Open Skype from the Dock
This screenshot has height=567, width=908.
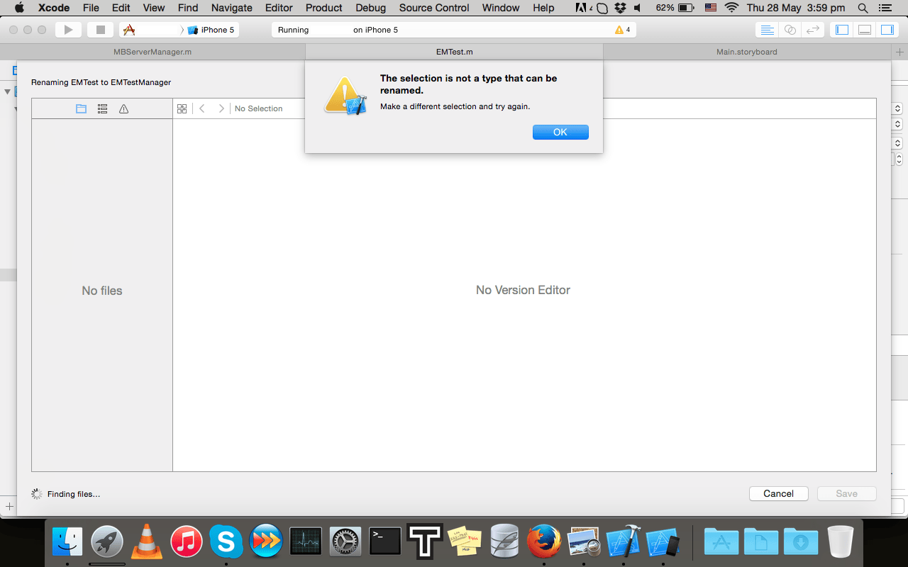[x=226, y=542]
